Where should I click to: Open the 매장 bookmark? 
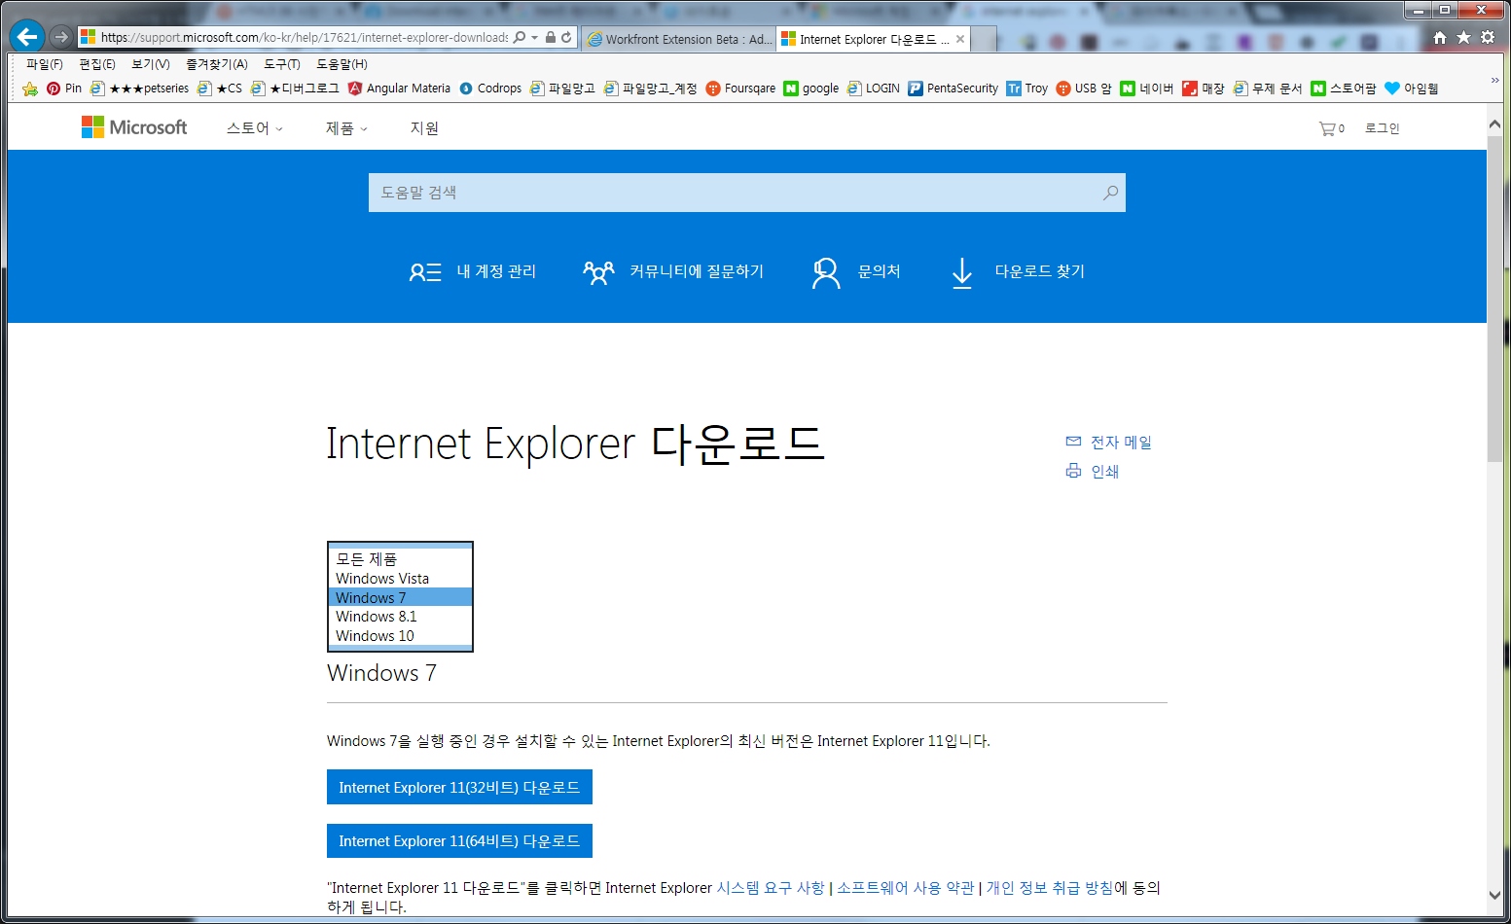1204,89
